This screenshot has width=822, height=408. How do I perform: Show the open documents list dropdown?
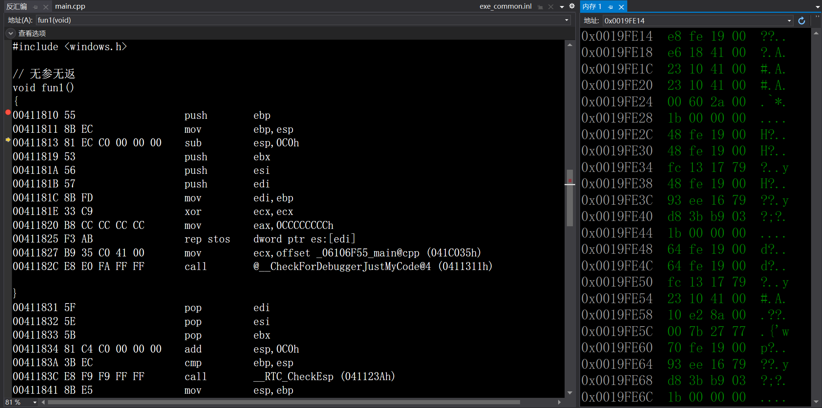click(562, 7)
